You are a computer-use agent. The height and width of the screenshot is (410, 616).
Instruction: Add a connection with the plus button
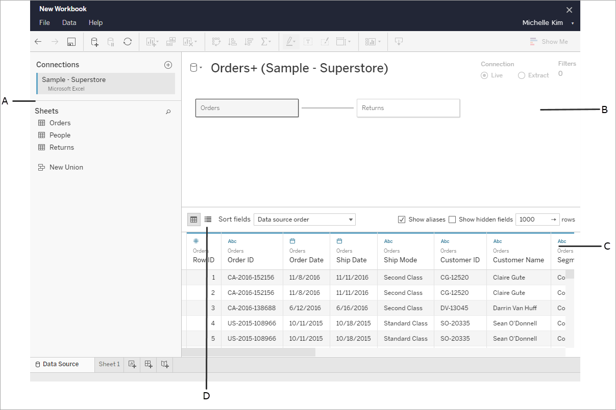tap(168, 65)
